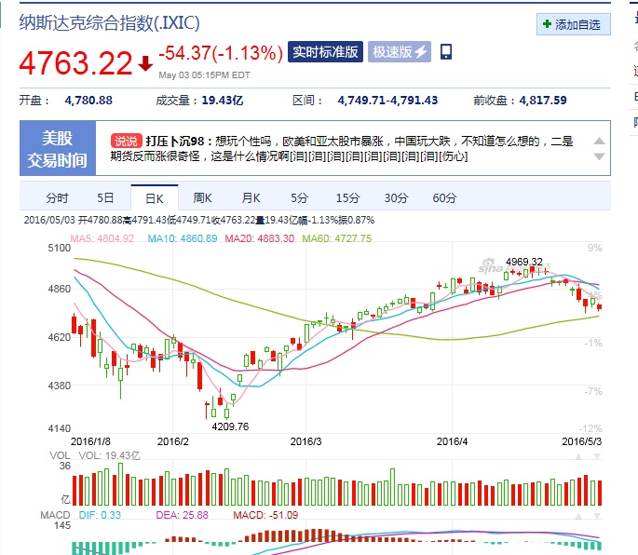Screen dimensions: 638x555
Task: Click the down triangle beside the MACD panel
Action: point(597,516)
